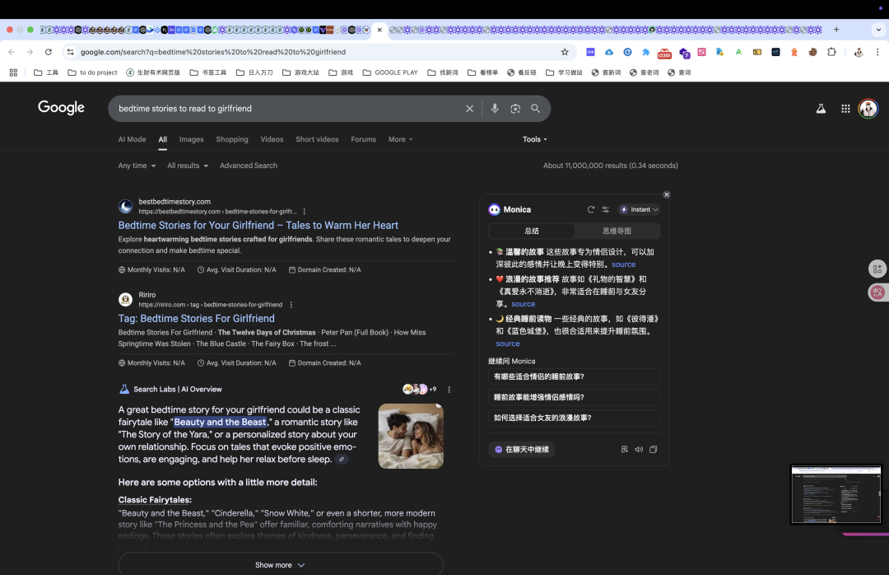Open the Google logo homepage
This screenshot has height=575, width=889.
(x=61, y=107)
